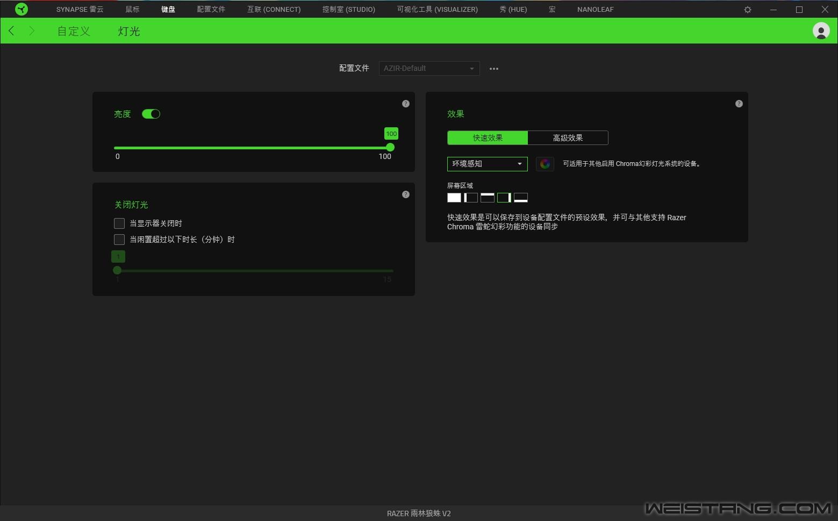Open the 秀 (HUE) tab
The width and height of the screenshot is (838, 521).
513,10
